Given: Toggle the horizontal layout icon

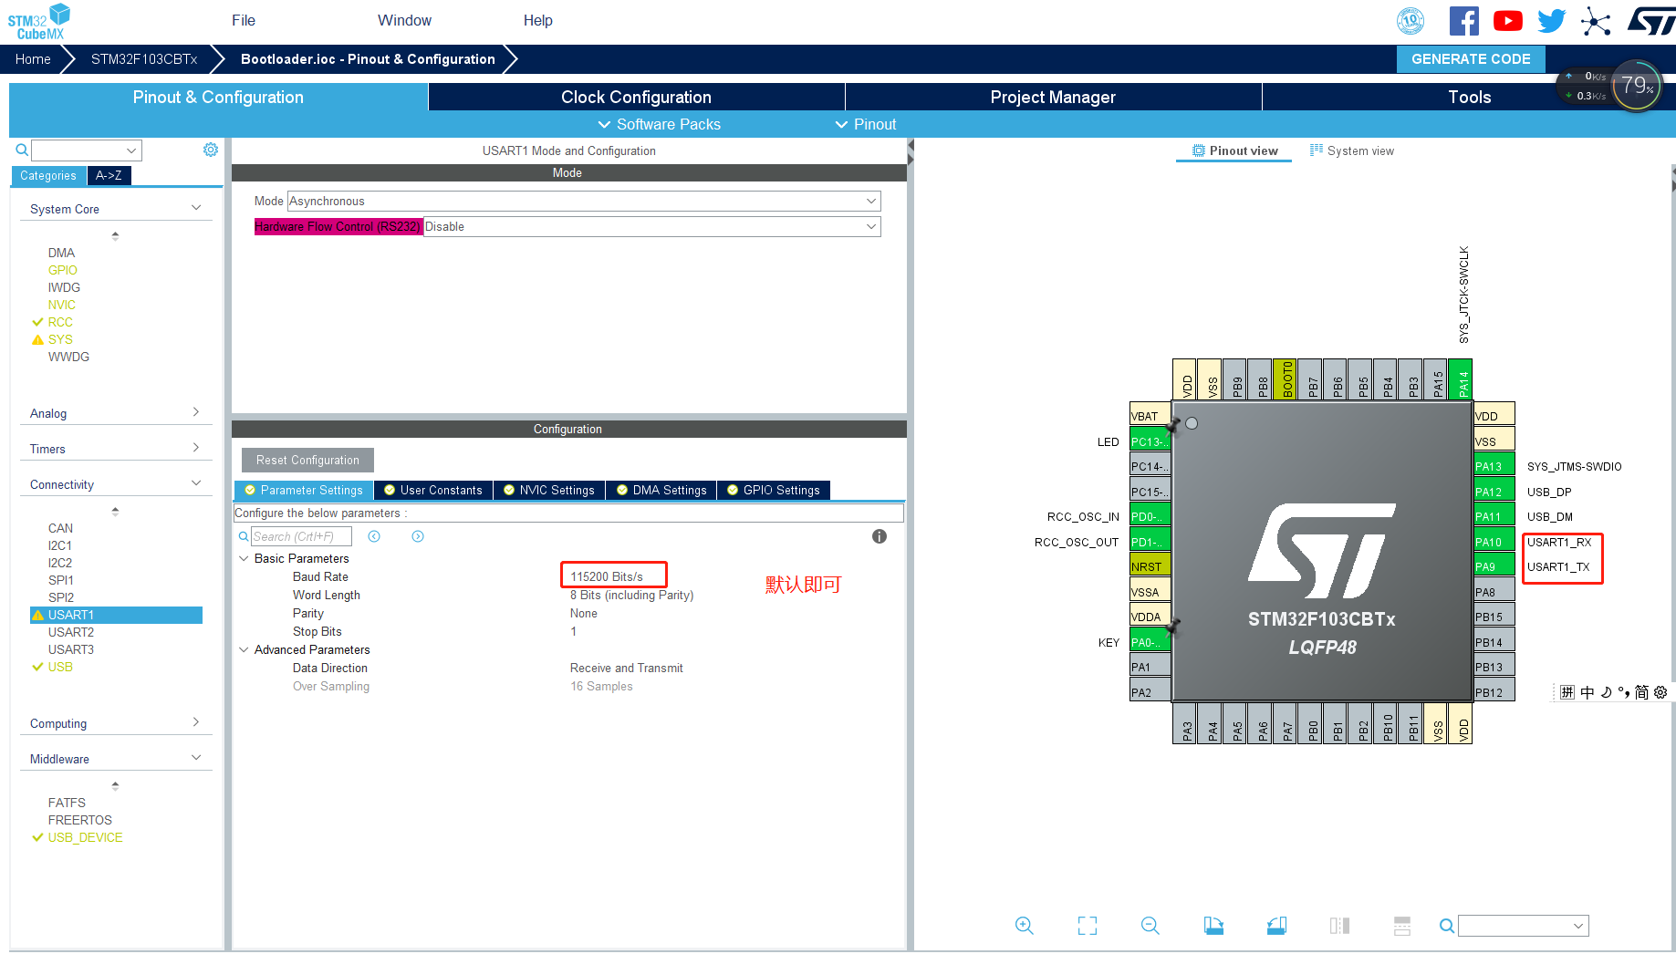Looking at the screenshot, I should click(1402, 926).
